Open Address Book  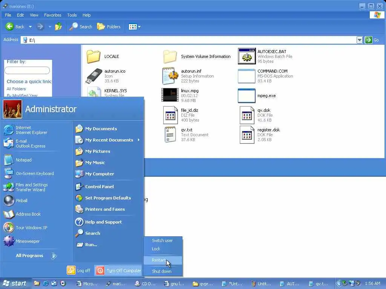point(22,214)
